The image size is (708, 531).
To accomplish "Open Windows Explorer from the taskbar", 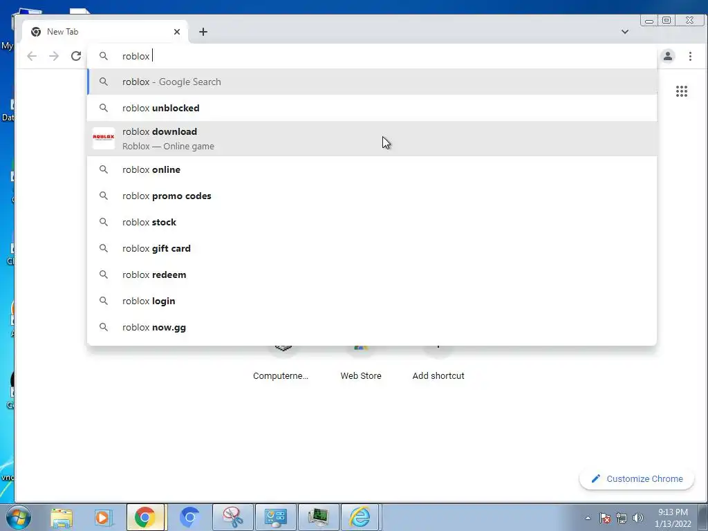I will 62,517.
